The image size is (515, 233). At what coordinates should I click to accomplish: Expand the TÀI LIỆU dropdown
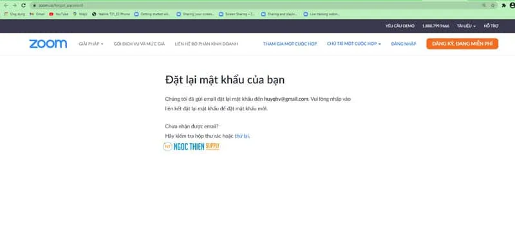(x=466, y=26)
